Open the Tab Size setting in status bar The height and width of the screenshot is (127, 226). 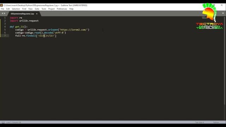pyautogui.click(x=200, y=122)
